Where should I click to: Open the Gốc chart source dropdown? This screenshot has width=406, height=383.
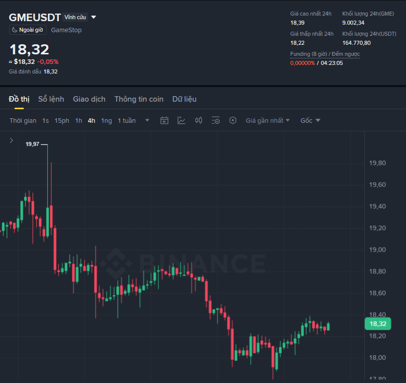(310, 120)
